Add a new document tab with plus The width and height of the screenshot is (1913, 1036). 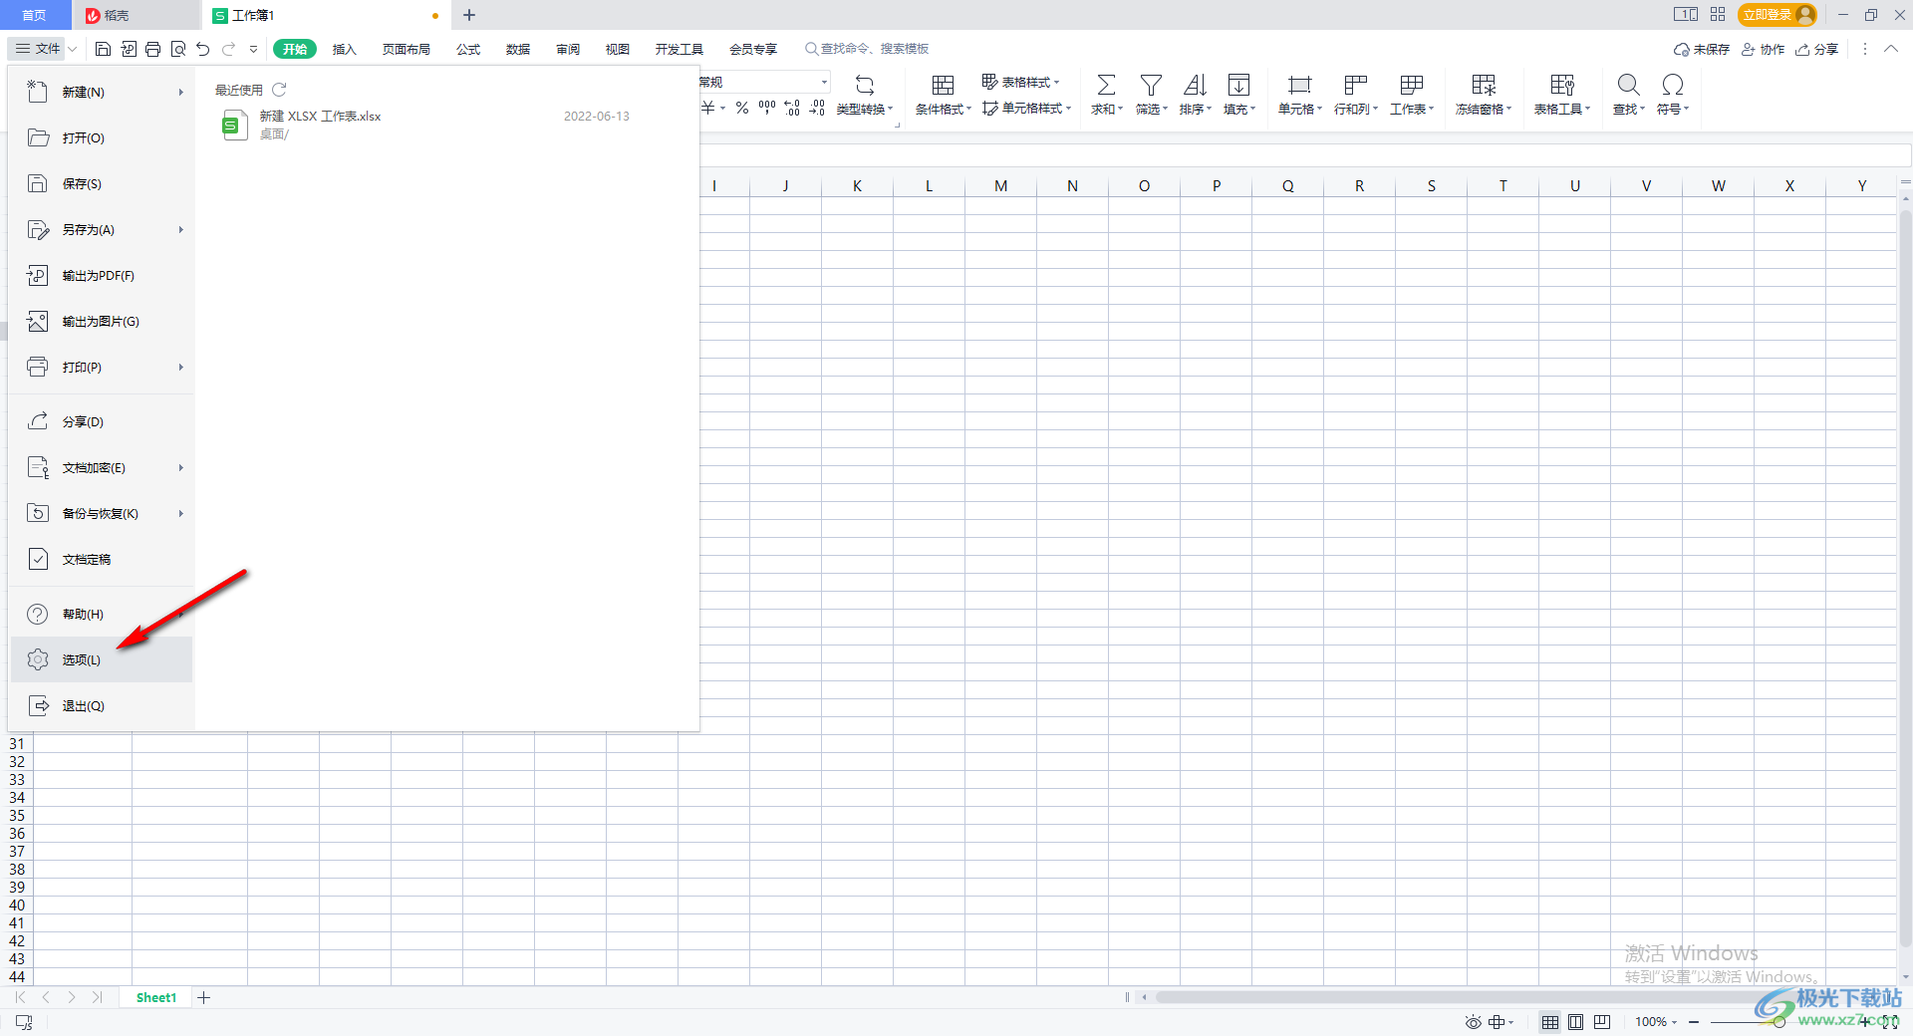tap(469, 15)
